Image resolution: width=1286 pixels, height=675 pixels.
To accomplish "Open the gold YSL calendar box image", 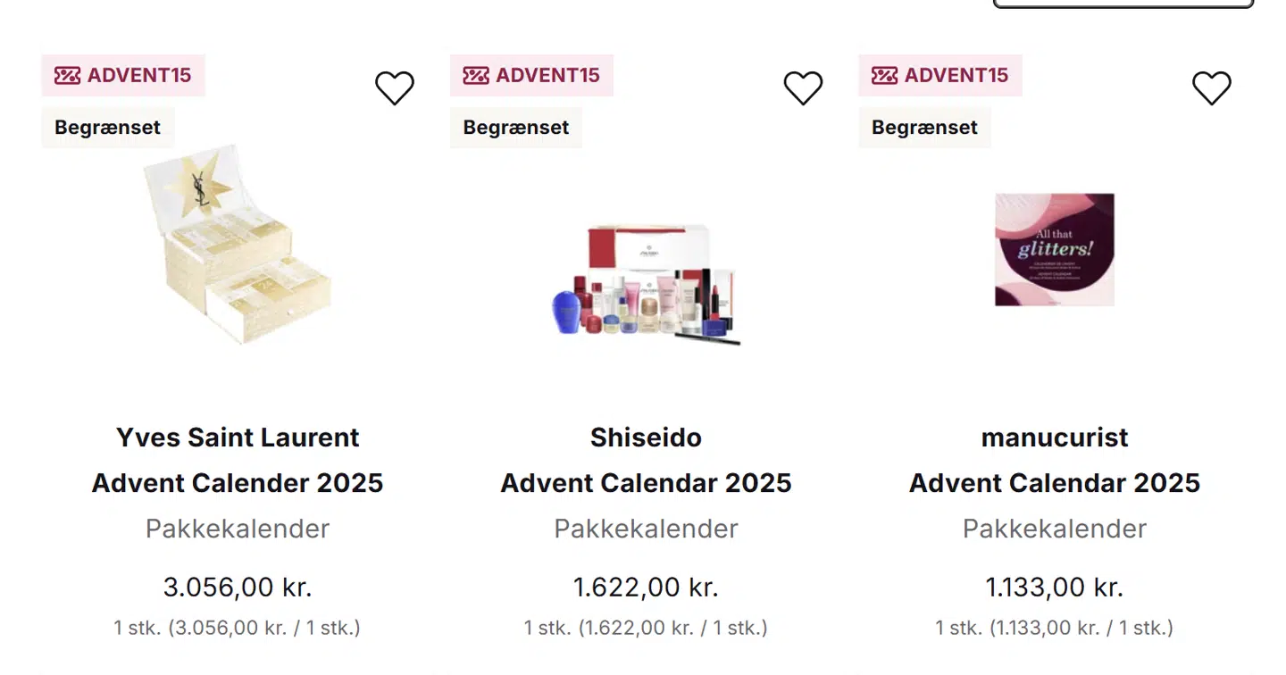I will (238, 246).
